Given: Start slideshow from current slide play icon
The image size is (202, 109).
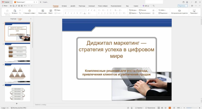Looking at the screenshot, I should click(x=30, y=11).
